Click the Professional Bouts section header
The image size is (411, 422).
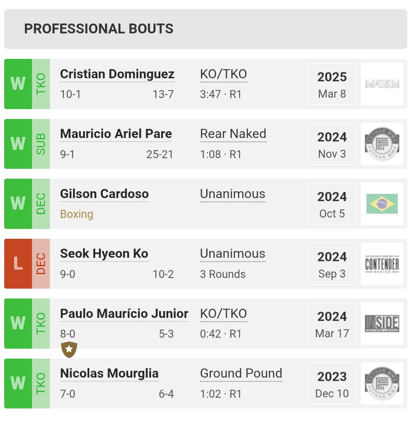coord(99,29)
